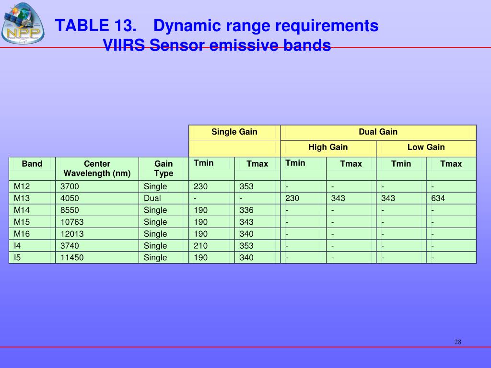Image resolution: width=491 pixels, height=368 pixels.
Task: Click the 'Band' column header
Action: click(x=32, y=168)
